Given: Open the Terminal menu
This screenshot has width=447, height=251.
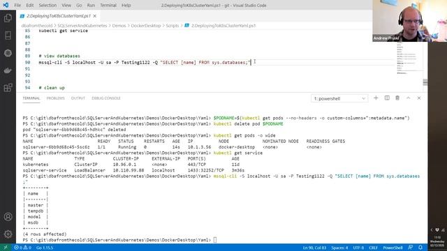Looking at the screenshot, I should point(108,5).
